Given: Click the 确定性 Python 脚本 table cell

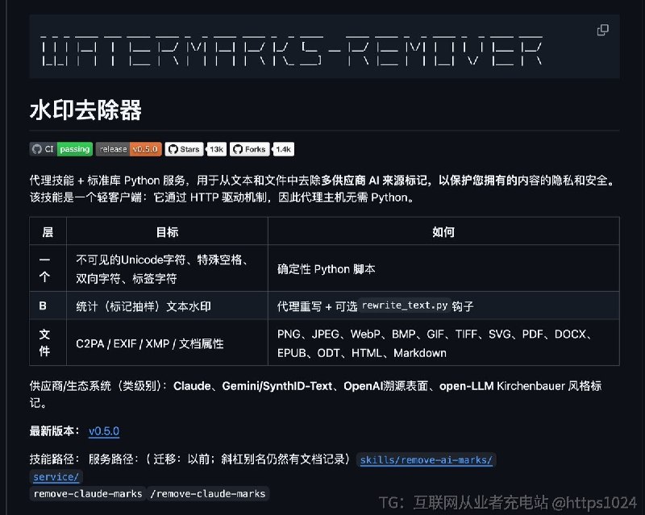Looking at the screenshot, I should 443,269.
